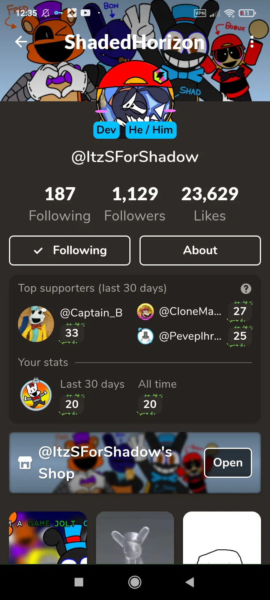Tap the shop storefront icon
The image size is (270, 600).
(25, 463)
